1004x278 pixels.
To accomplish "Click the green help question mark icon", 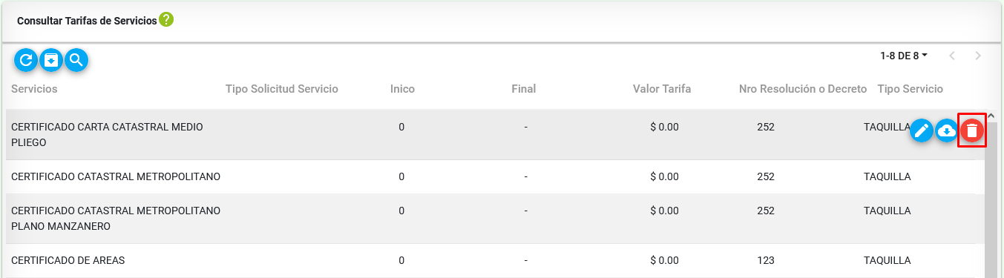I will [166, 20].
